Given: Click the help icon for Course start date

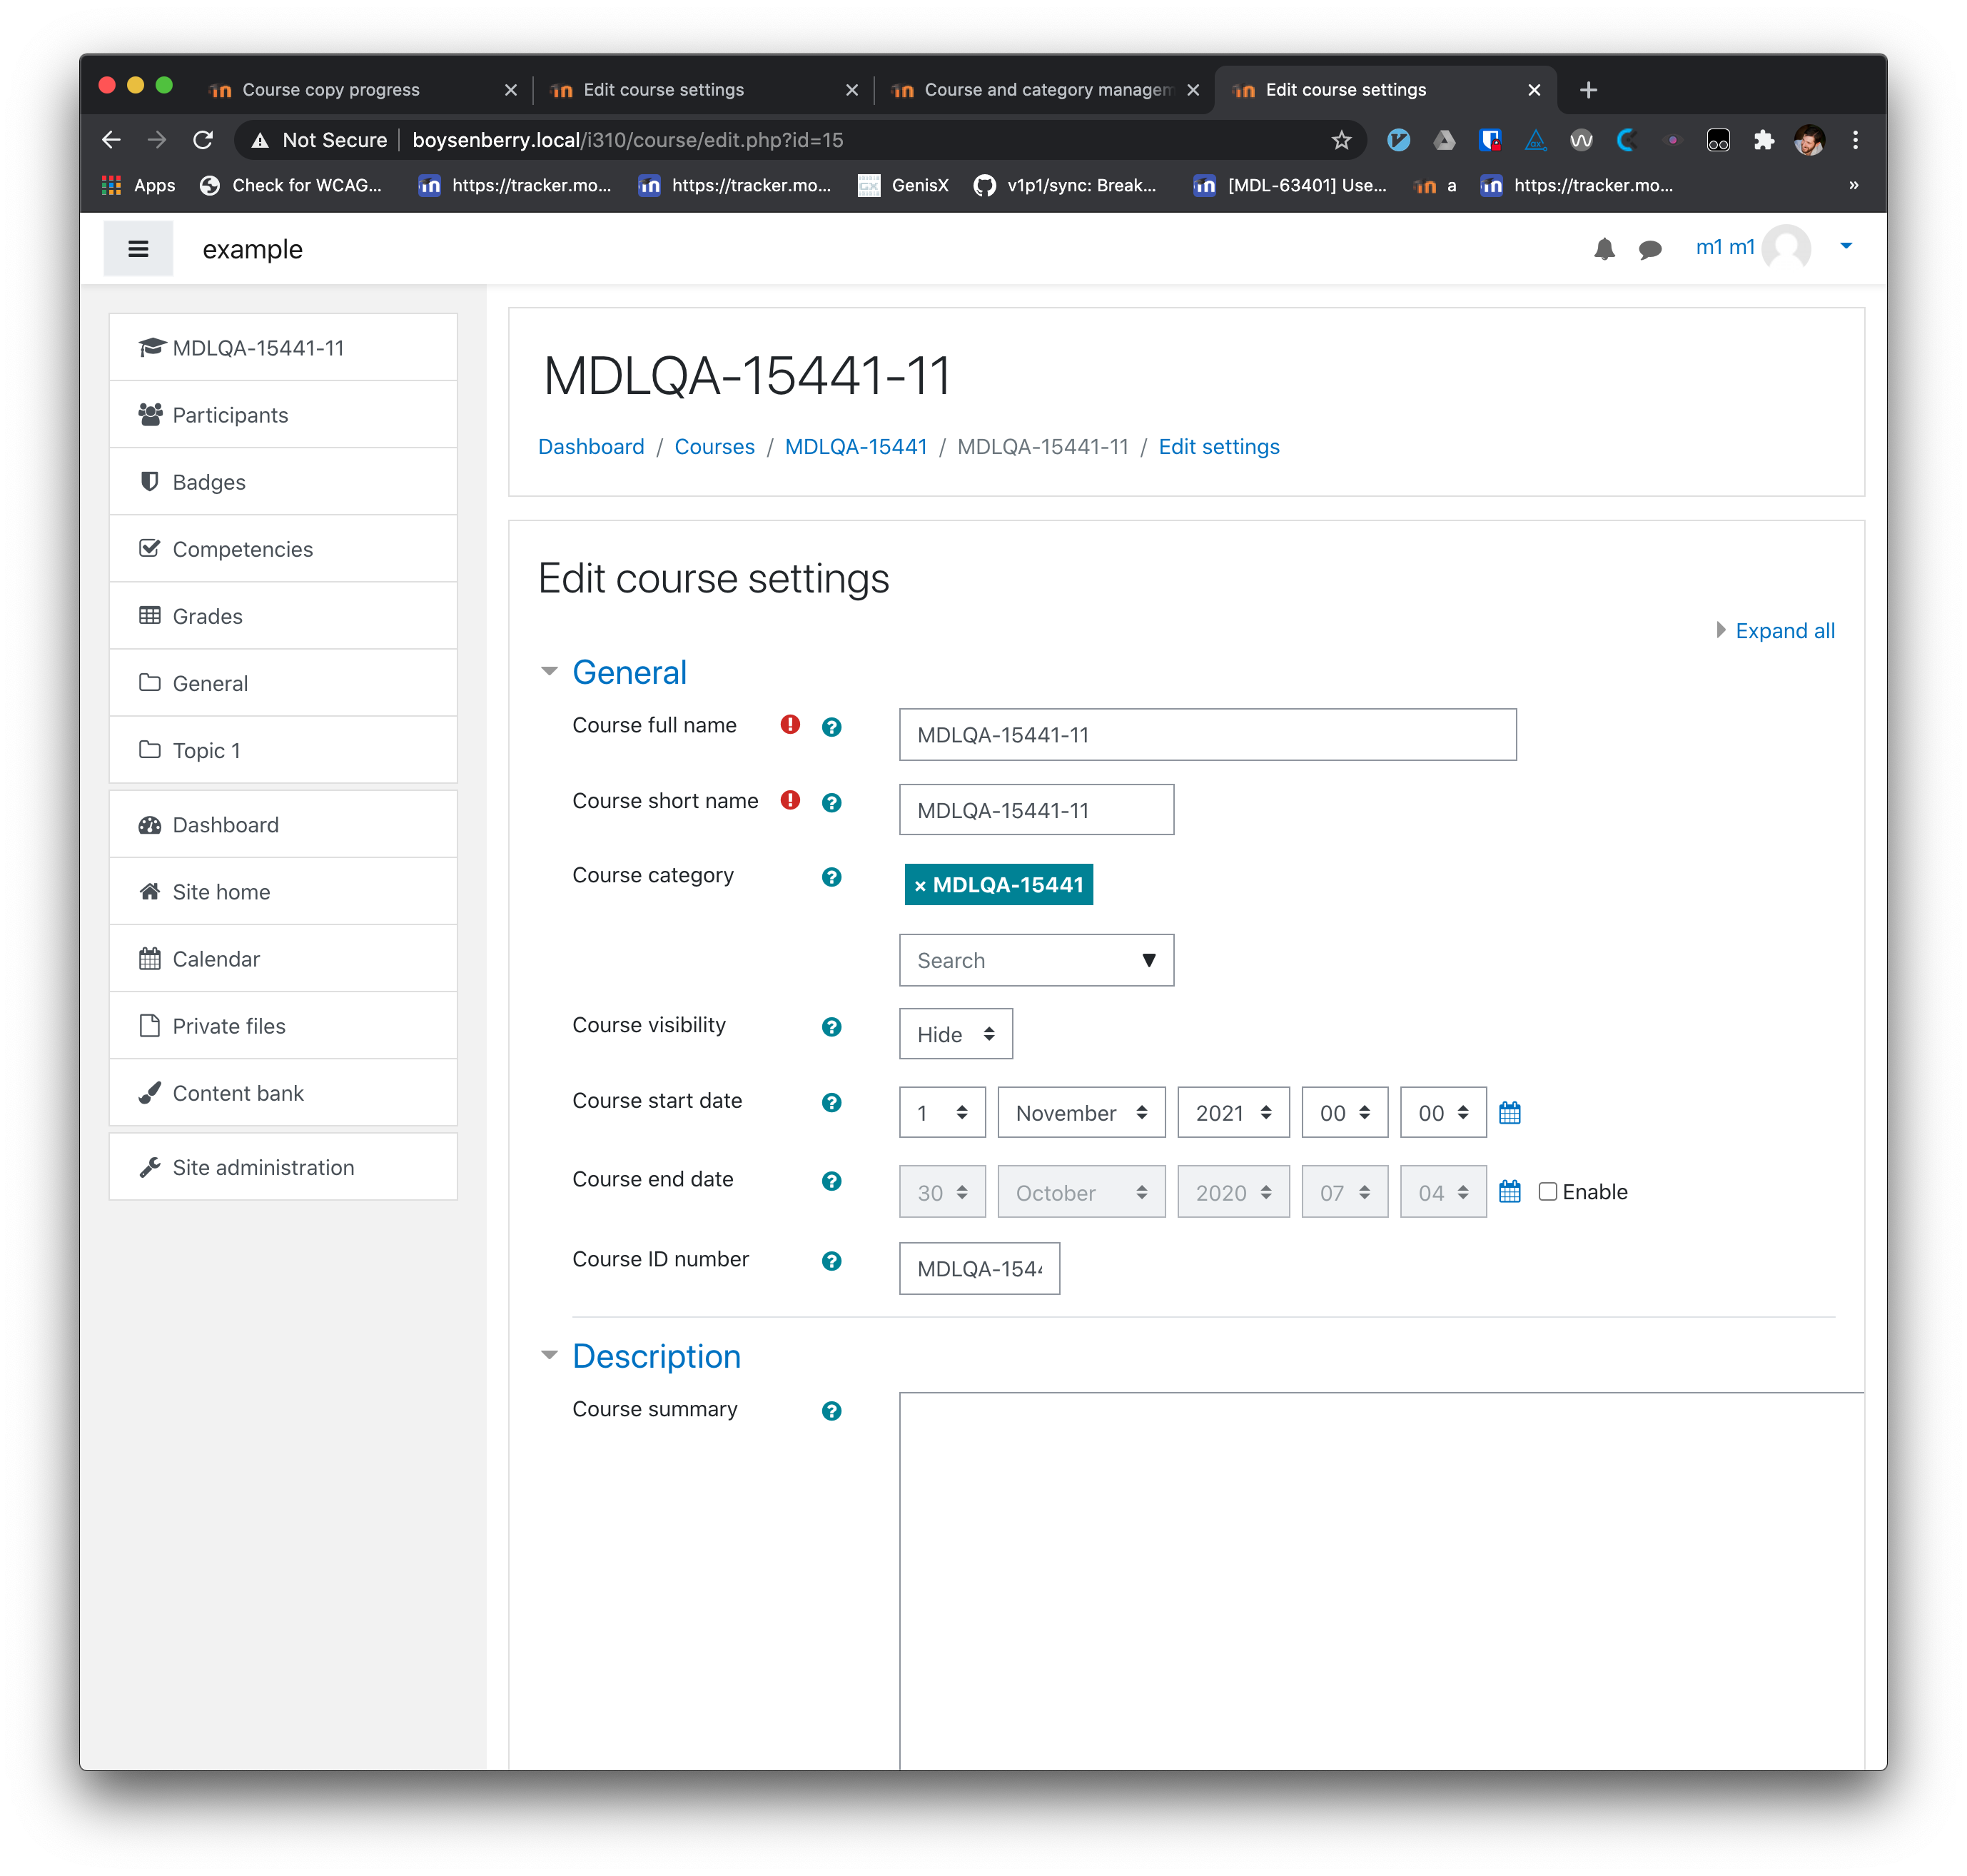Looking at the screenshot, I should point(831,1102).
